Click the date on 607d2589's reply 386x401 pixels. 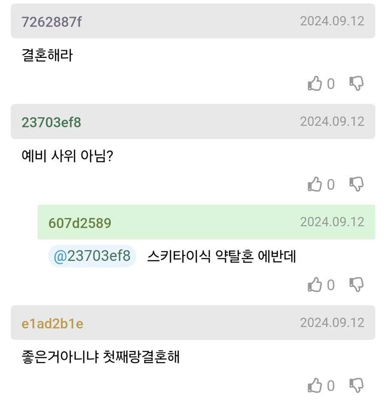[332, 222]
